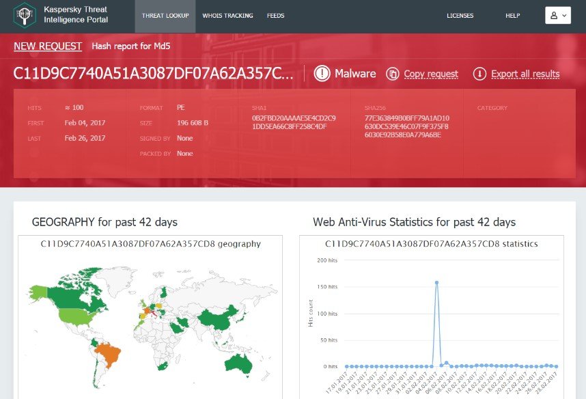Click the geography chart title with the hash

tap(151, 244)
